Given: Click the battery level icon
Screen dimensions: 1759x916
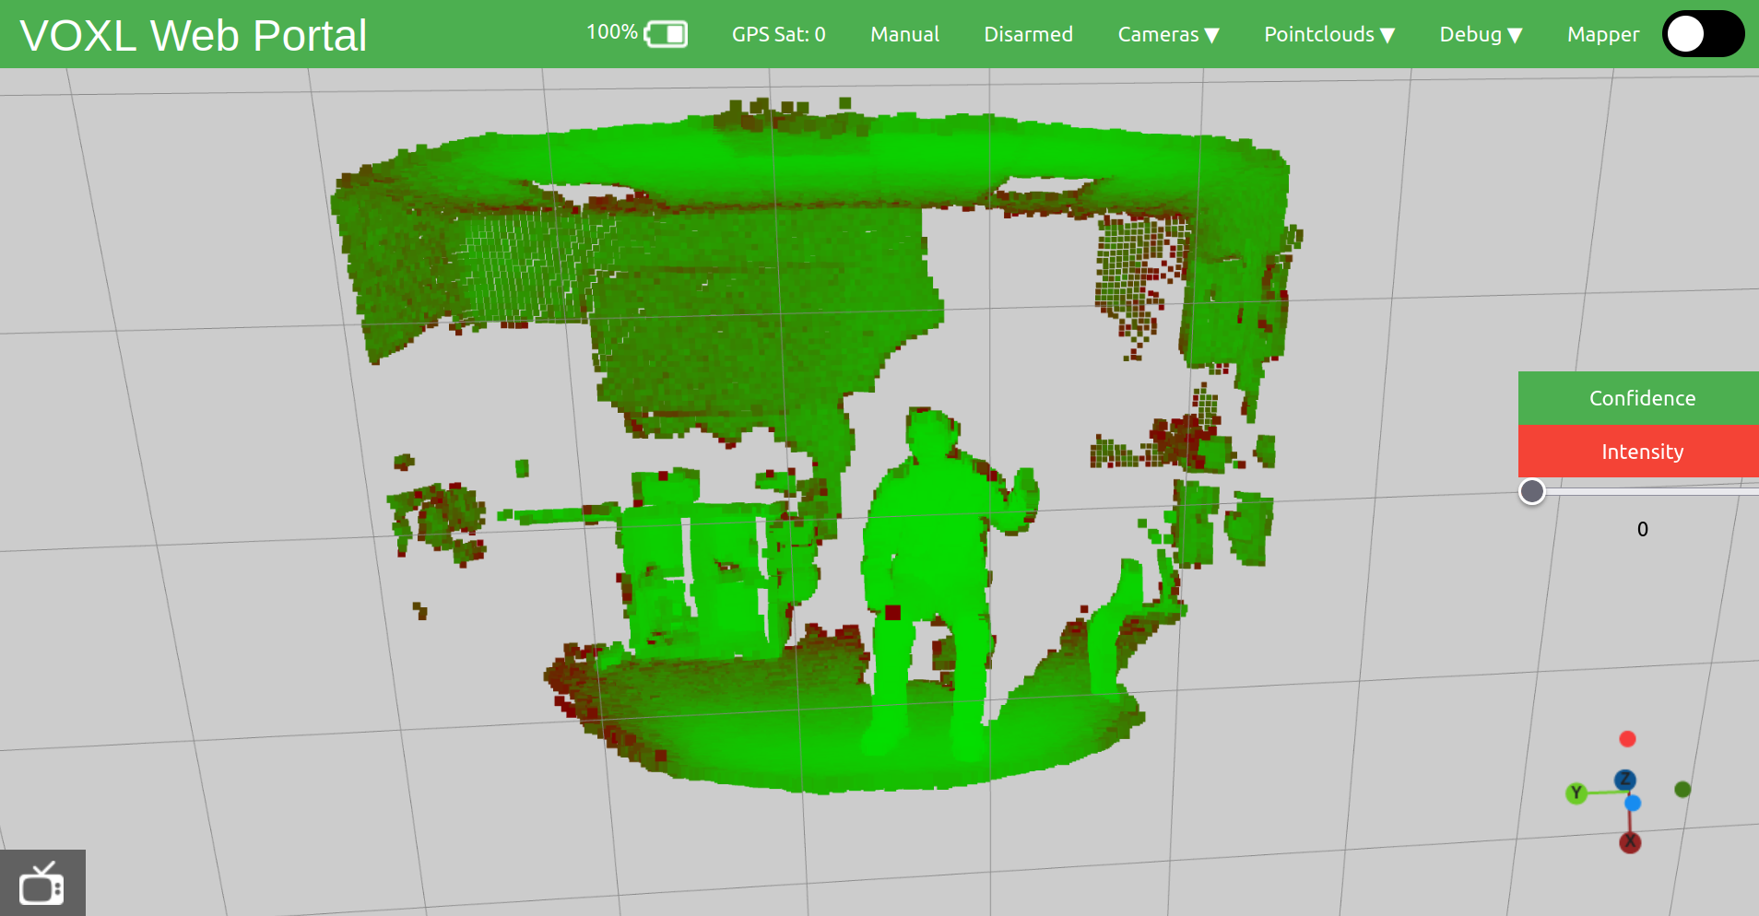Looking at the screenshot, I should click(x=666, y=35).
